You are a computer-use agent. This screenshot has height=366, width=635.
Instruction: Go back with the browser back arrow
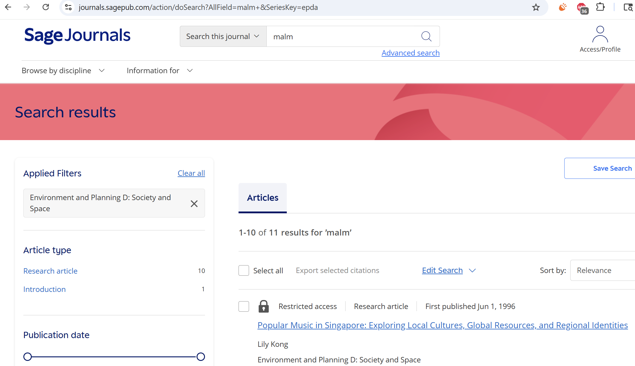click(x=8, y=7)
